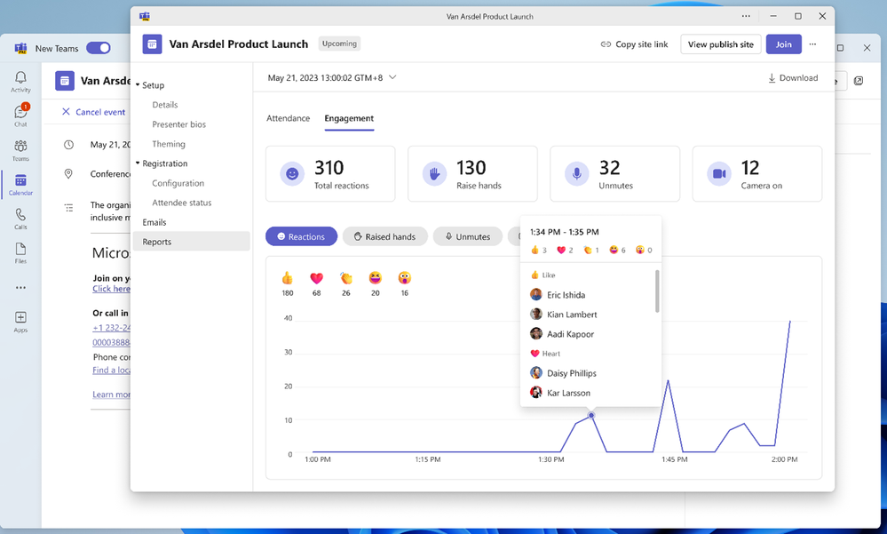Click the 310 Total reactions card
887x534 pixels.
(330, 174)
